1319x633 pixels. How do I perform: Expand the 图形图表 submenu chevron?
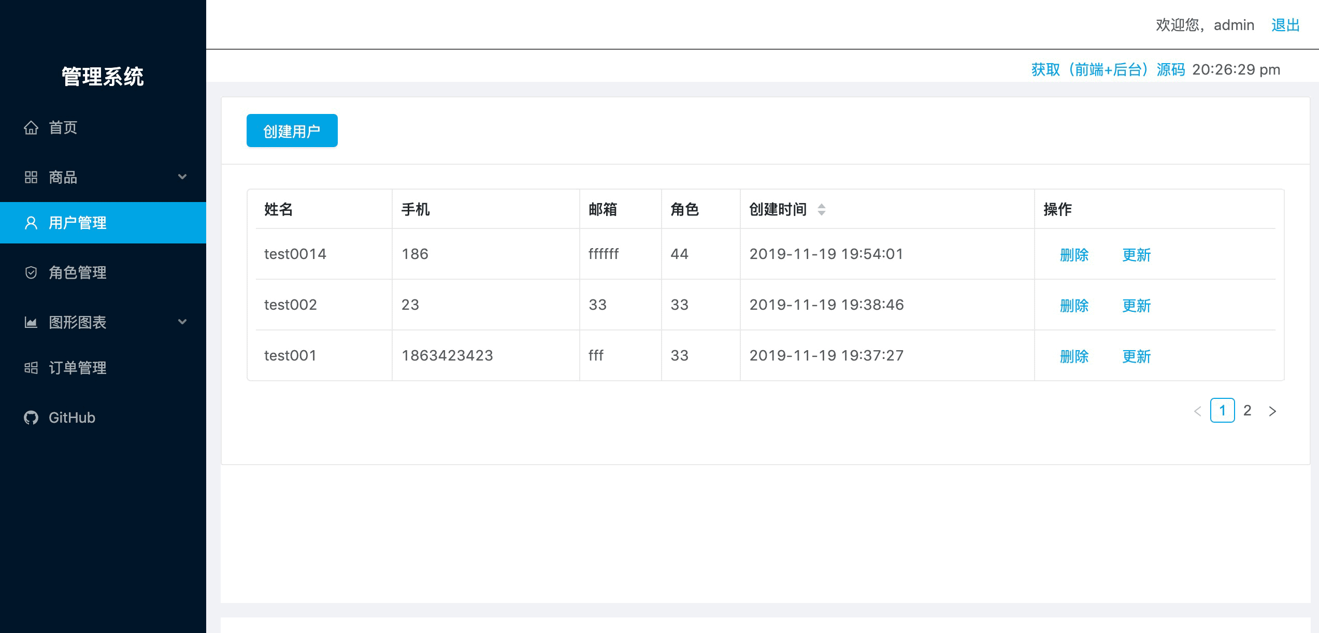pyautogui.click(x=182, y=322)
